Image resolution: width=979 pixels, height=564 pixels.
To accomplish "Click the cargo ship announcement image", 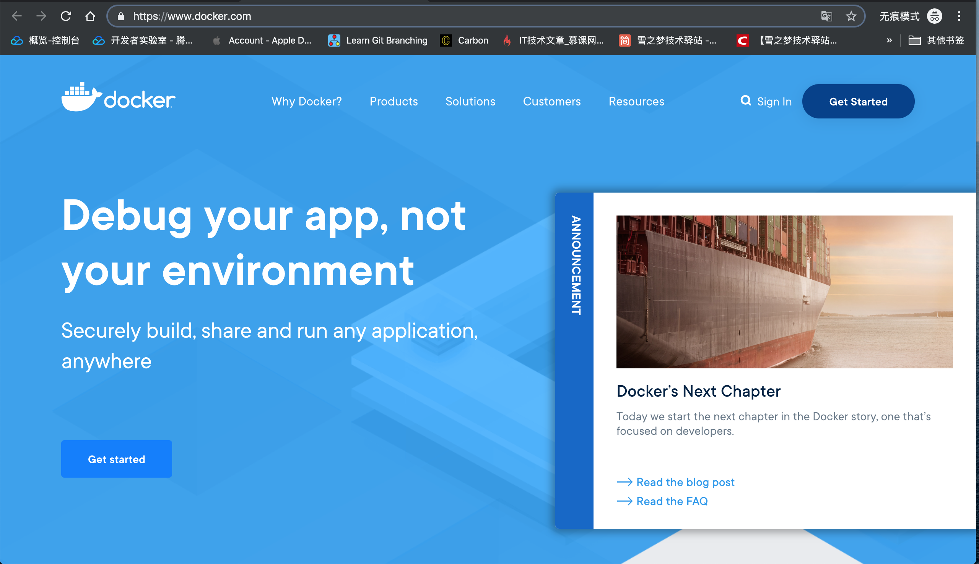I will point(784,291).
